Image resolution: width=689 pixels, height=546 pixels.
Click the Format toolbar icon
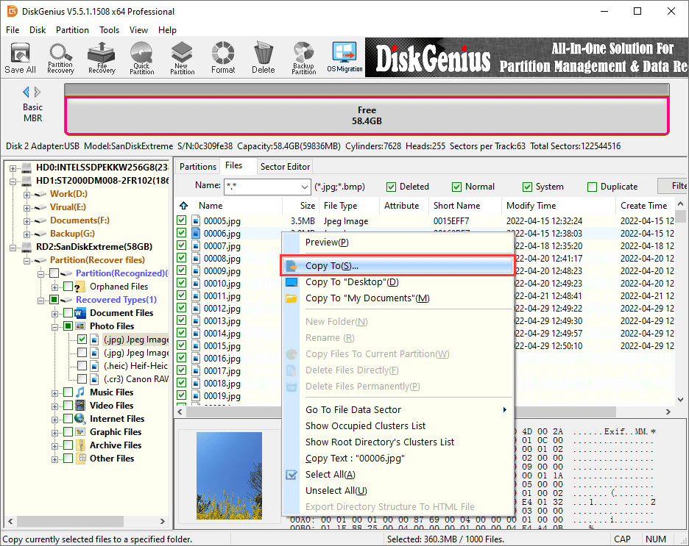tap(223, 57)
